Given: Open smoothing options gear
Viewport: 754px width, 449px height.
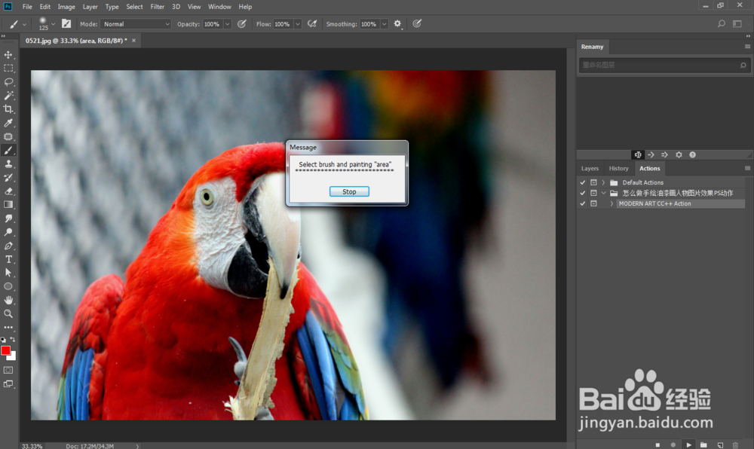Looking at the screenshot, I should 397,23.
